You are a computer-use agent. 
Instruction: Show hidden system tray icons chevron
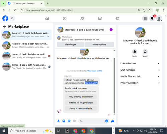134,131
